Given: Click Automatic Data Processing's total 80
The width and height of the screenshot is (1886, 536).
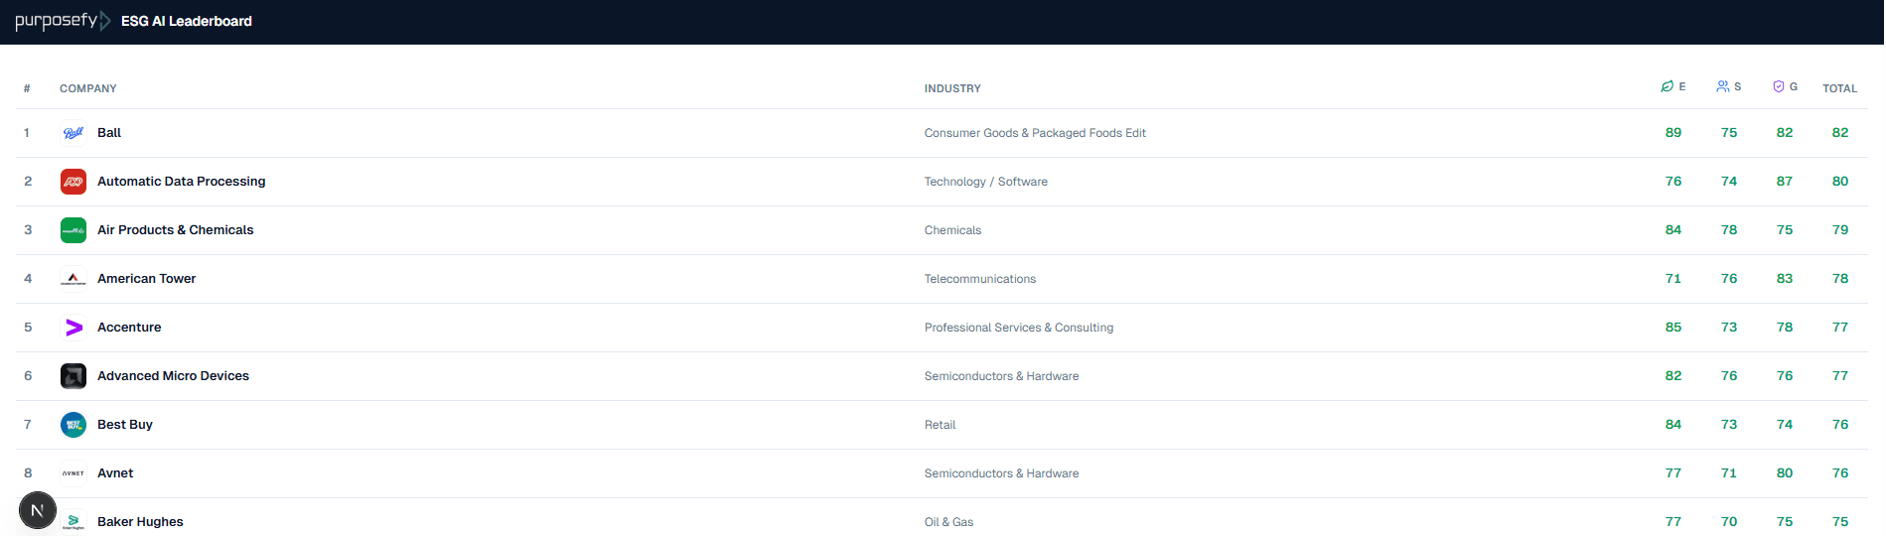Looking at the screenshot, I should tap(1840, 182).
